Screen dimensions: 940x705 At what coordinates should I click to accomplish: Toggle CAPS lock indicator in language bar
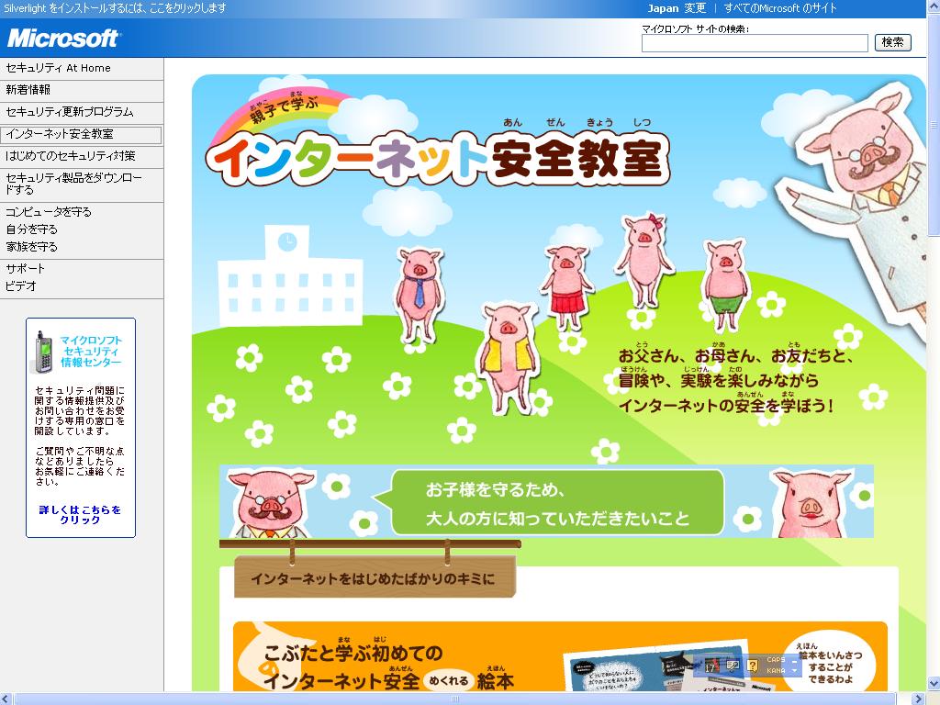[x=776, y=659]
